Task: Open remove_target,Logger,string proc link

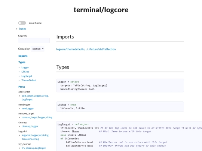Action: 37,117
